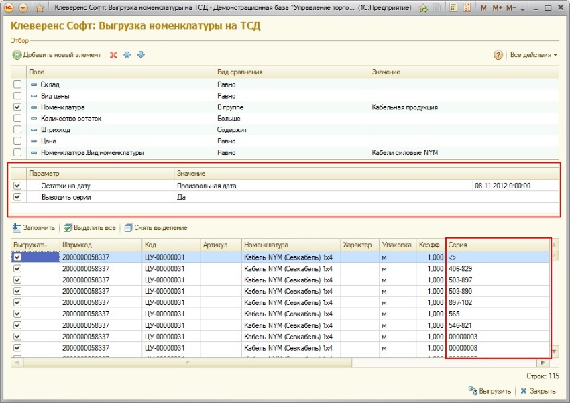Select comparison type В группе for Номенклатура
Screen dimensions: 570x403
click(x=292, y=107)
